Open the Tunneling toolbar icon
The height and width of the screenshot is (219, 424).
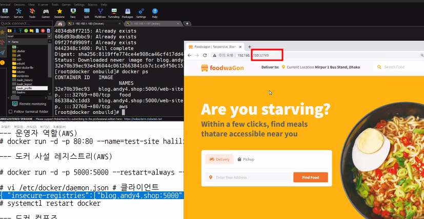coord(114,13)
